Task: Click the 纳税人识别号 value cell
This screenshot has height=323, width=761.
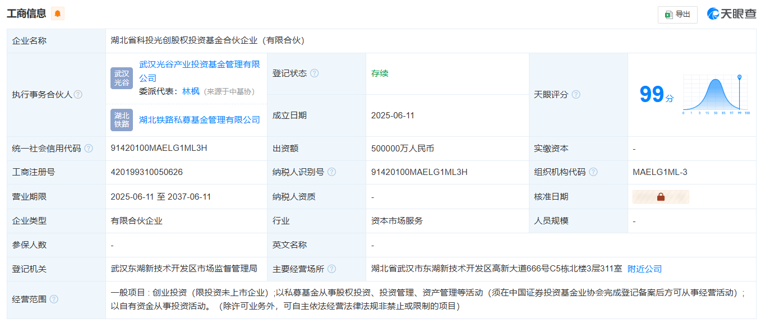Action: [447, 172]
